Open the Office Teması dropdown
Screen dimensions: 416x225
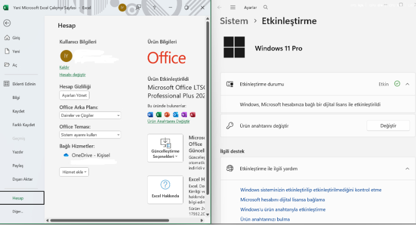90,134
